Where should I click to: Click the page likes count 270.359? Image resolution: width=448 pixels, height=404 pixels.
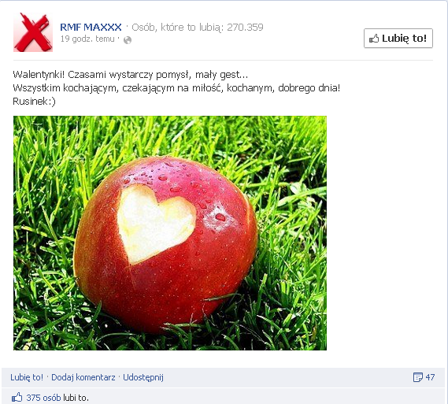click(245, 27)
